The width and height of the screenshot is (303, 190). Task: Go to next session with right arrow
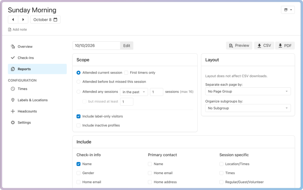pyautogui.click(x=23, y=20)
